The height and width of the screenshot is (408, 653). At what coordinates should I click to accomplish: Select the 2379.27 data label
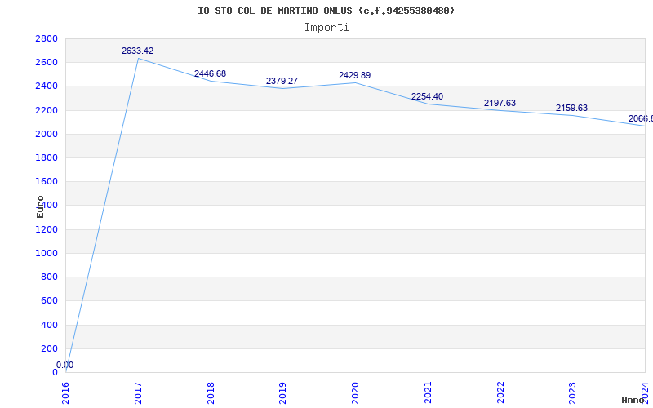282,81
